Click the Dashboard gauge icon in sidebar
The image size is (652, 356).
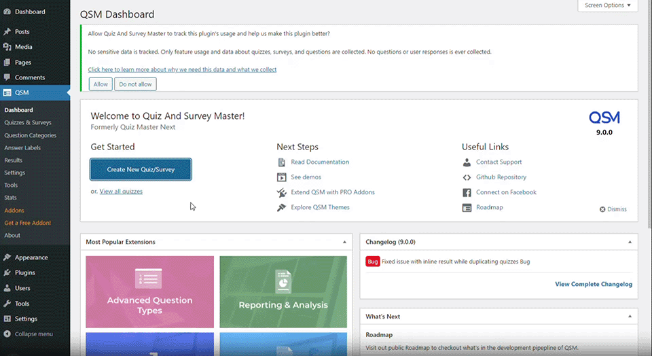pos(7,12)
